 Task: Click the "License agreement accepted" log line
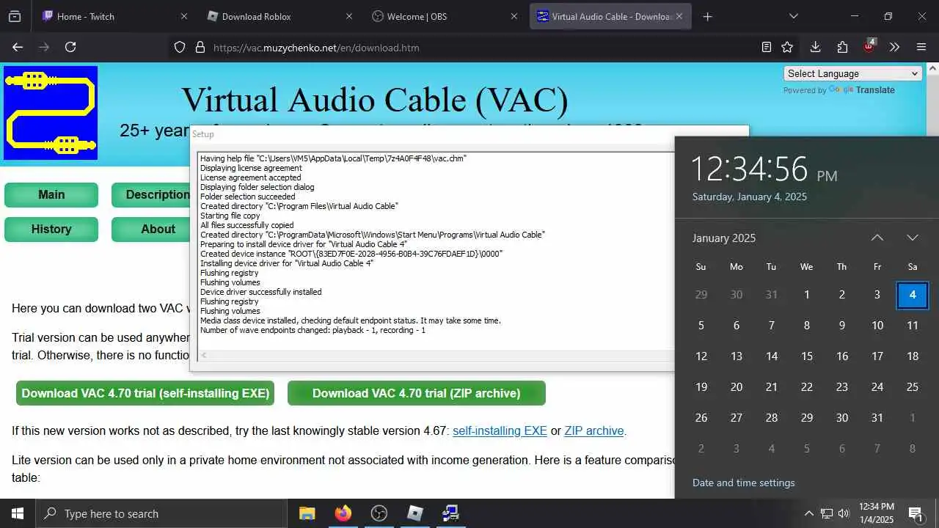point(250,177)
